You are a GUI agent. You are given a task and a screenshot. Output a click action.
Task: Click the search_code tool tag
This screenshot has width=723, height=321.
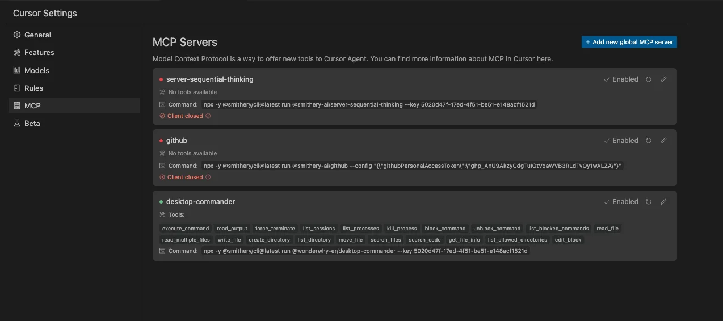424,240
